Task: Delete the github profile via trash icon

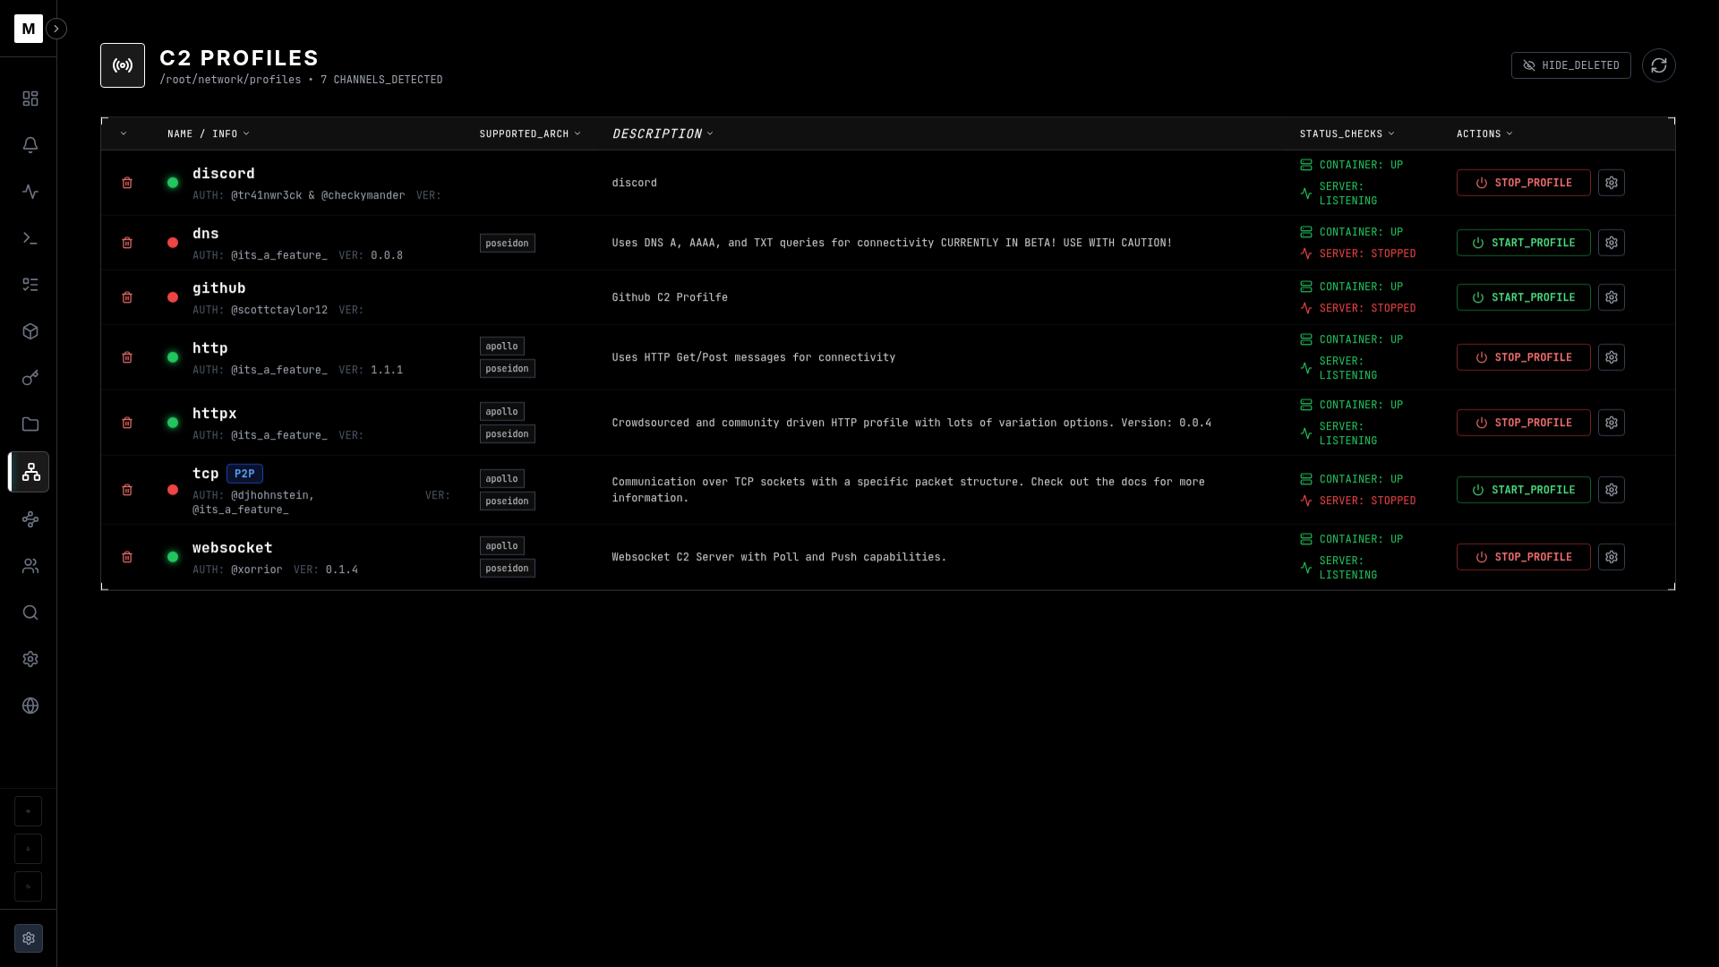Action: (x=127, y=297)
